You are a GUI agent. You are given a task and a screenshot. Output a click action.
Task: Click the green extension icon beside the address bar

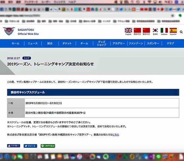180,15
